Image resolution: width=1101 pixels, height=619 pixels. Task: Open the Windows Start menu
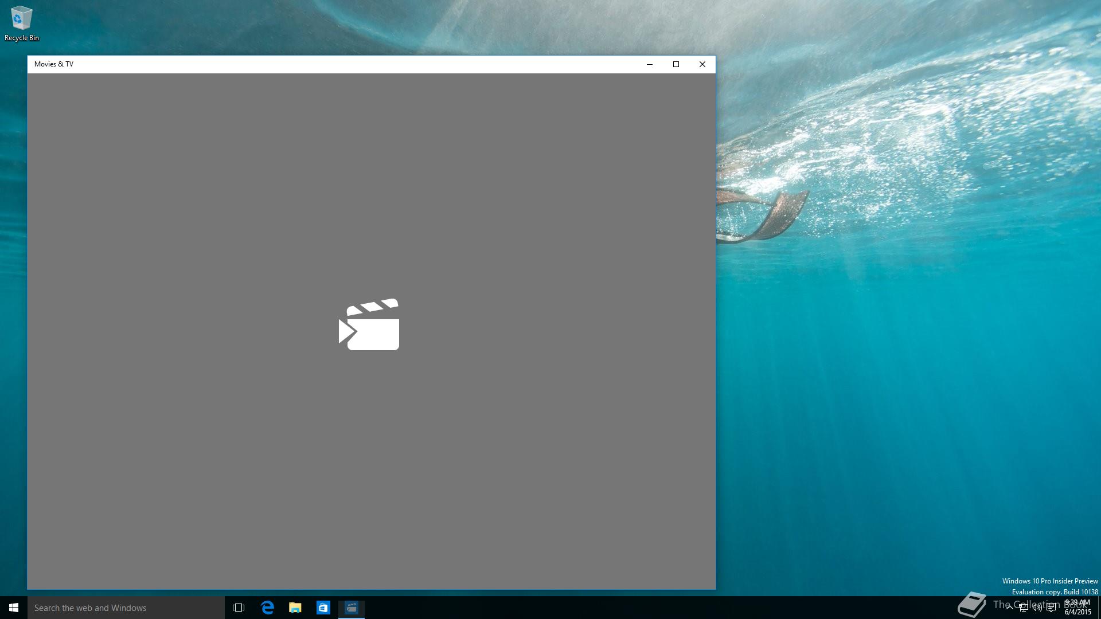14,608
